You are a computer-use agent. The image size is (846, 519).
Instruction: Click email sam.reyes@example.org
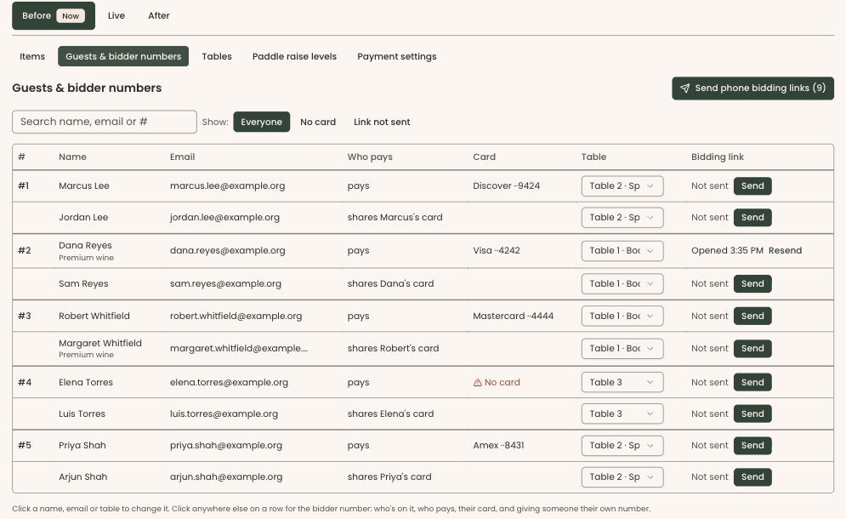click(225, 283)
